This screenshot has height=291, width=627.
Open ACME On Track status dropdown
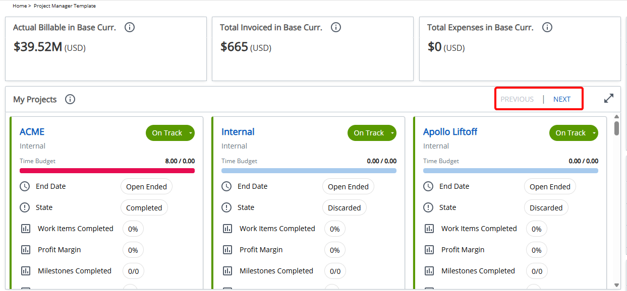190,133
